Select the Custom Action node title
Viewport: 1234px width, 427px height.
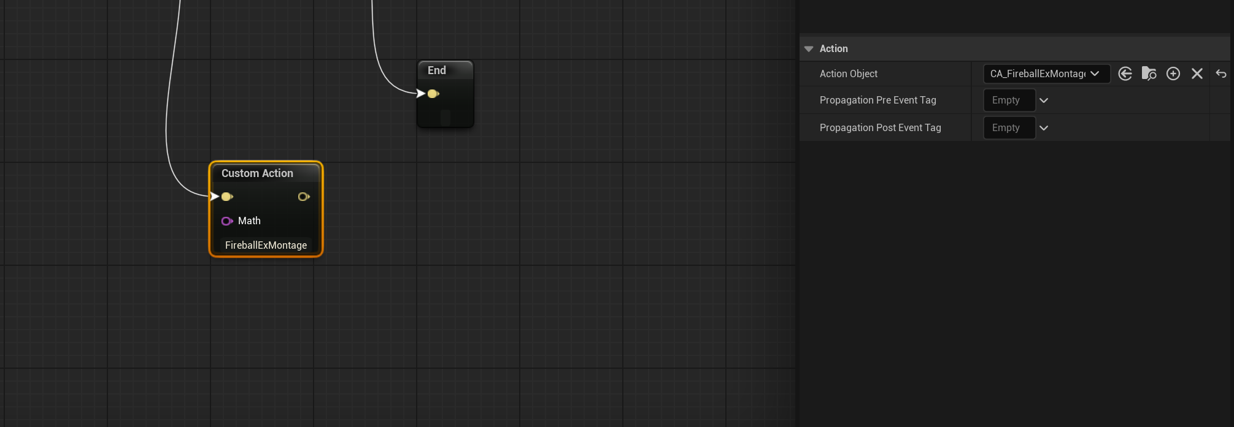pos(257,173)
